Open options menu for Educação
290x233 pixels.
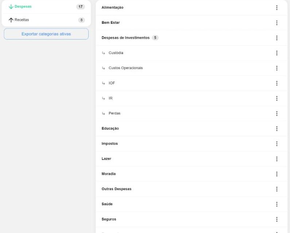point(277,129)
